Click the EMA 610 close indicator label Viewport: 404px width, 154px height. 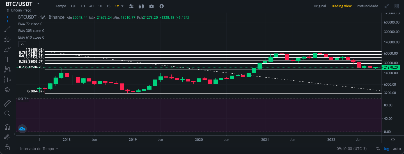pyautogui.click(x=31, y=38)
